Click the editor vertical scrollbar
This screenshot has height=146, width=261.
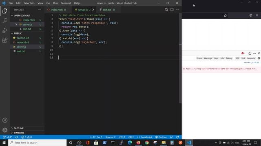(x=180, y=58)
